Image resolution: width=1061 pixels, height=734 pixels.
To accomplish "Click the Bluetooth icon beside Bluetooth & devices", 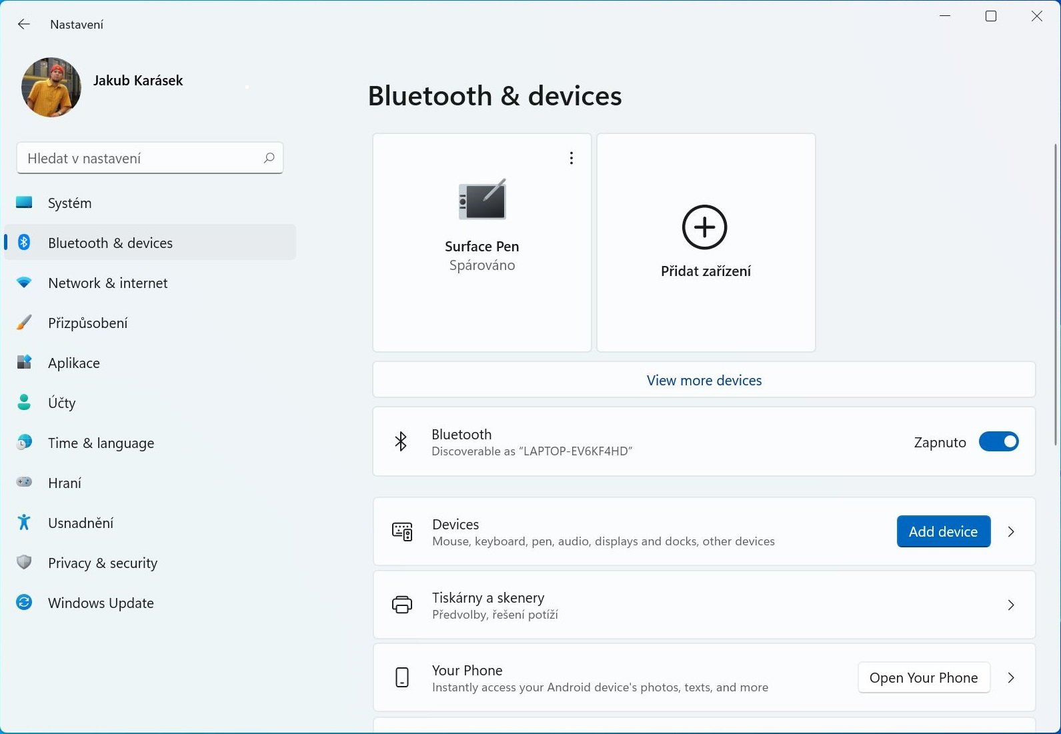I will click(x=24, y=243).
